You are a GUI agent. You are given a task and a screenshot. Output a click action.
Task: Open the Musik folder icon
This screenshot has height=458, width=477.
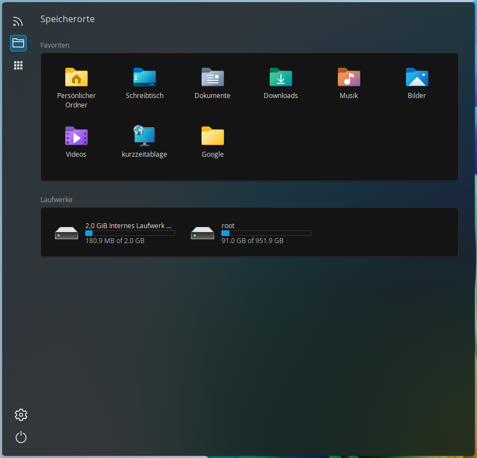tap(349, 77)
